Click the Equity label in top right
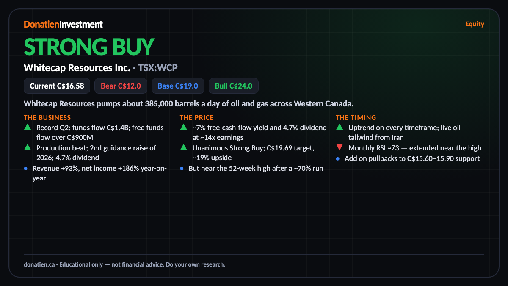The height and width of the screenshot is (286, 508). point(475,24)
